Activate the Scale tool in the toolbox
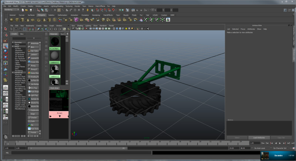The image size is (296, 161). tap(6, 57)
